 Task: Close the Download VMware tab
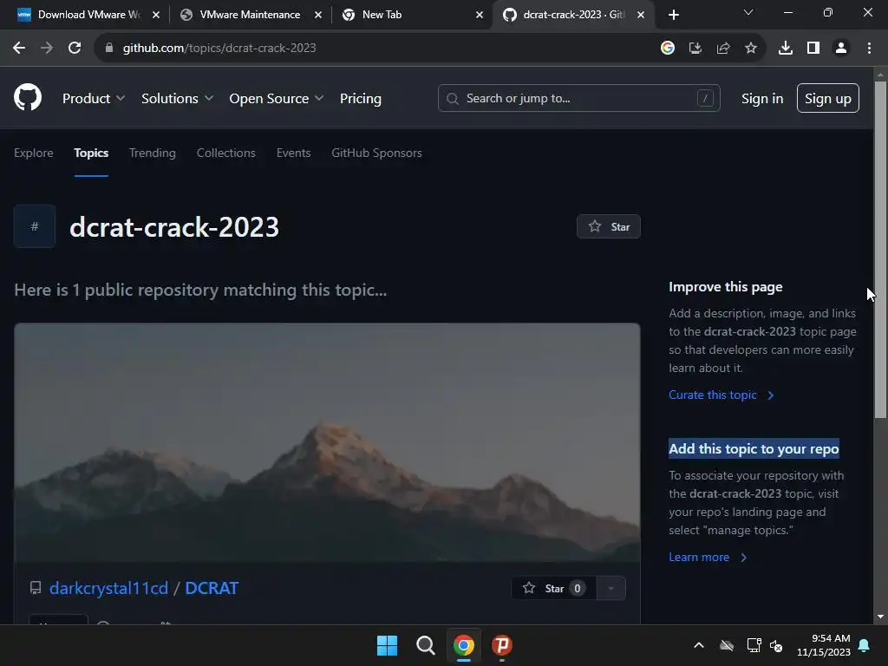click(x=156, y=15)
